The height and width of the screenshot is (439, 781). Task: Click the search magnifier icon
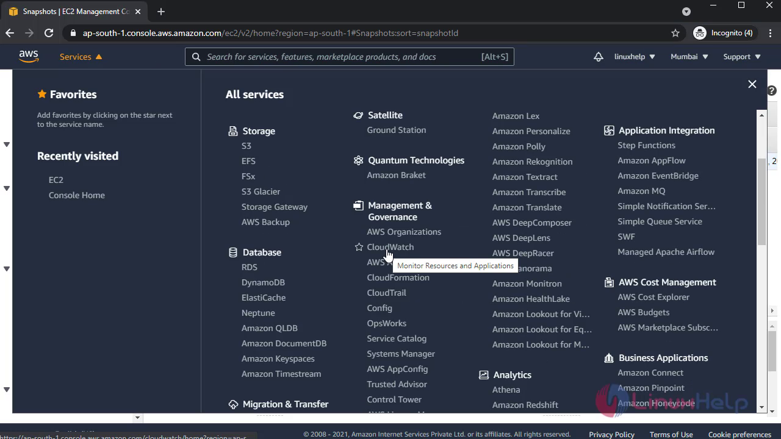coord(196,57)
